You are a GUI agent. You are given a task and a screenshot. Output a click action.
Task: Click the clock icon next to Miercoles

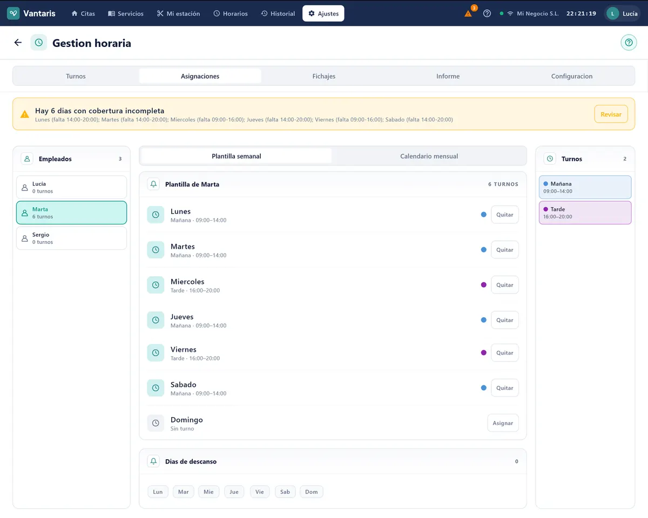(156, 285)
